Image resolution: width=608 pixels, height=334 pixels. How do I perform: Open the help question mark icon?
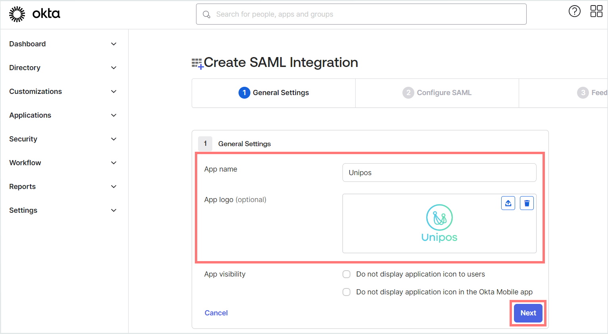coord(574,11)
